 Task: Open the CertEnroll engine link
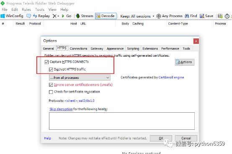tap(171, 78)
